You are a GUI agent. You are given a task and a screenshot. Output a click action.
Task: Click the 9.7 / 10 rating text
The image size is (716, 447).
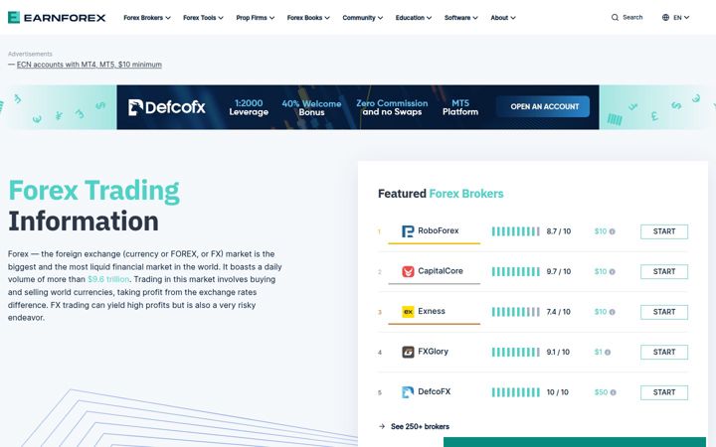[x=559, y=271]
